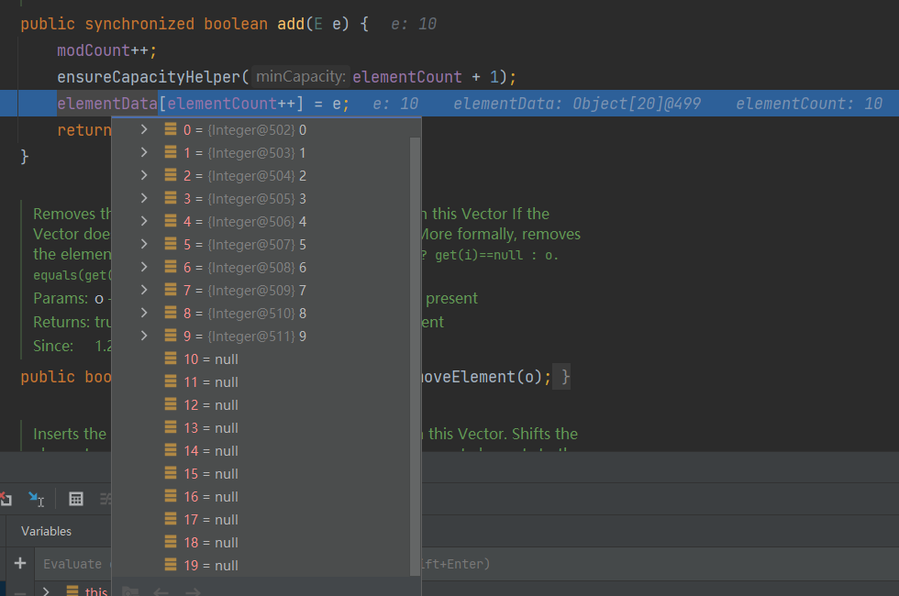
Task: Click the variable icon next to 'this'
Action: [72, 591]
